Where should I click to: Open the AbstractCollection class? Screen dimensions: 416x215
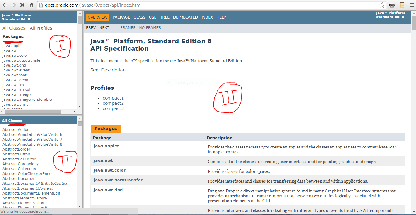click(x=19, y=169)
